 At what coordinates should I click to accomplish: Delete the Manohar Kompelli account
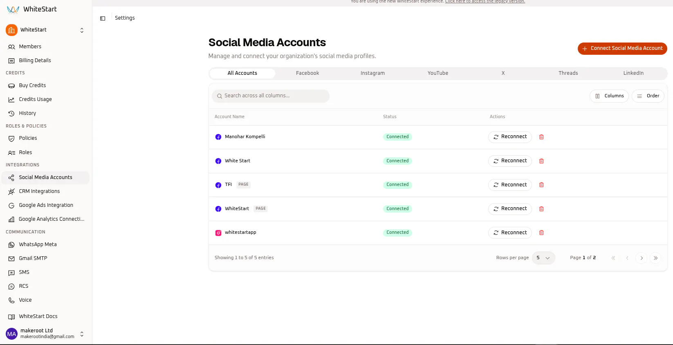(x=541, y=137)
